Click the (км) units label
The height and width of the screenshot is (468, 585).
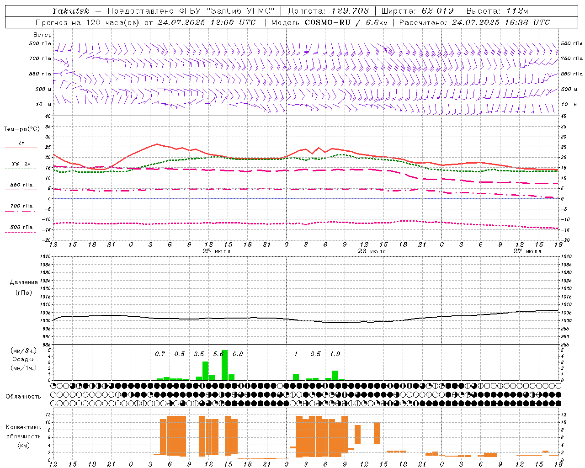[24, 445]
